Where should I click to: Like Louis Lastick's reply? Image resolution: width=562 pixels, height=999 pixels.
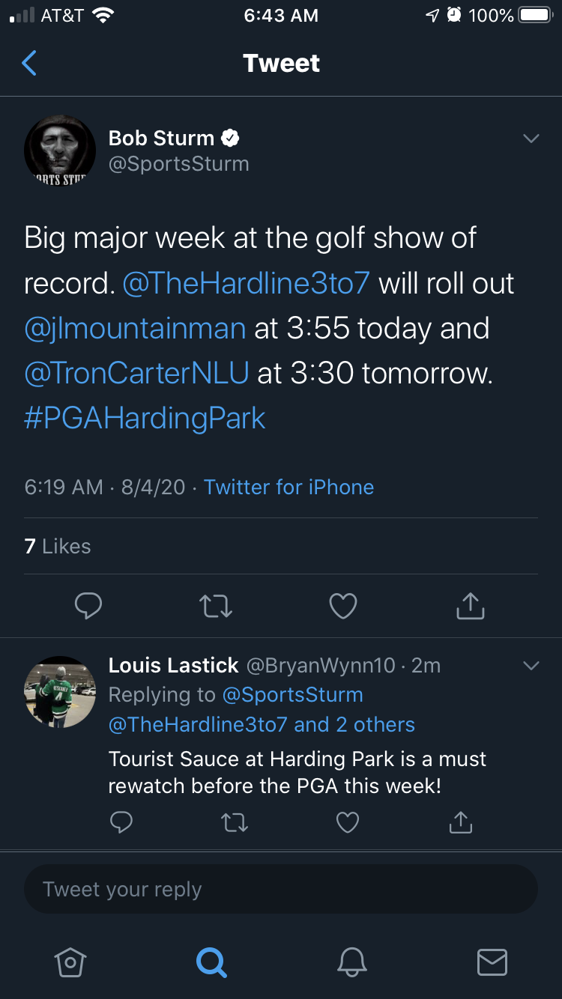tap(348, 823)
